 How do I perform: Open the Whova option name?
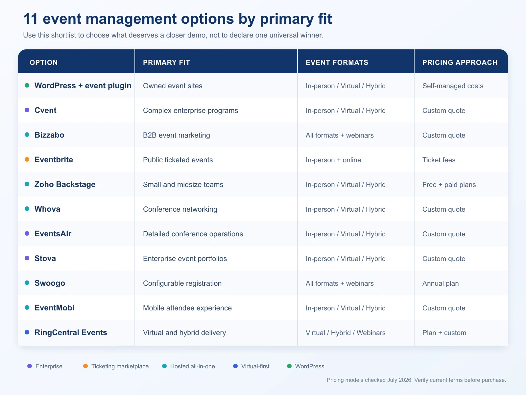pos(47,209)
